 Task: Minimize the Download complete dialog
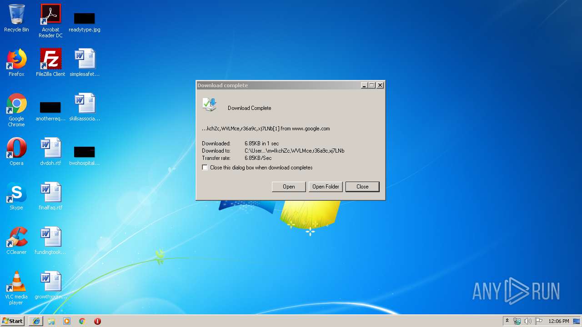(x=364, y=85)
